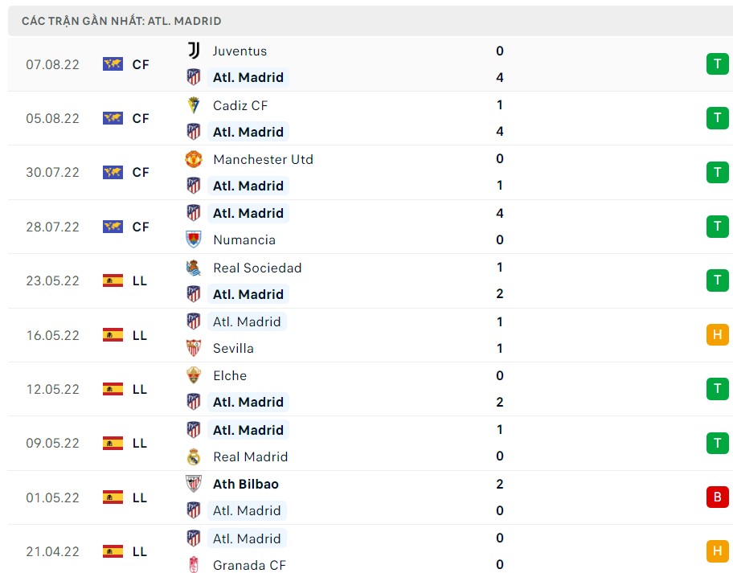This screenshot has height=573, width=733.
Task: Open the Real Sociedad team page link
Action: 257,268
